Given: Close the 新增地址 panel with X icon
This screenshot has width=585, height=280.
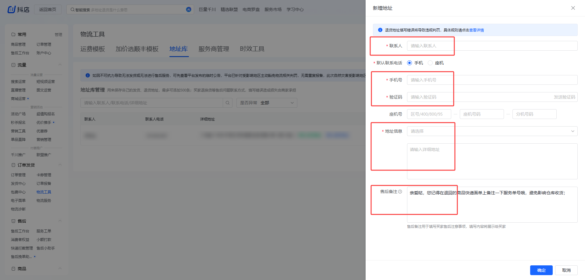Looking at the screenshot, I should (x=573, y=8).
